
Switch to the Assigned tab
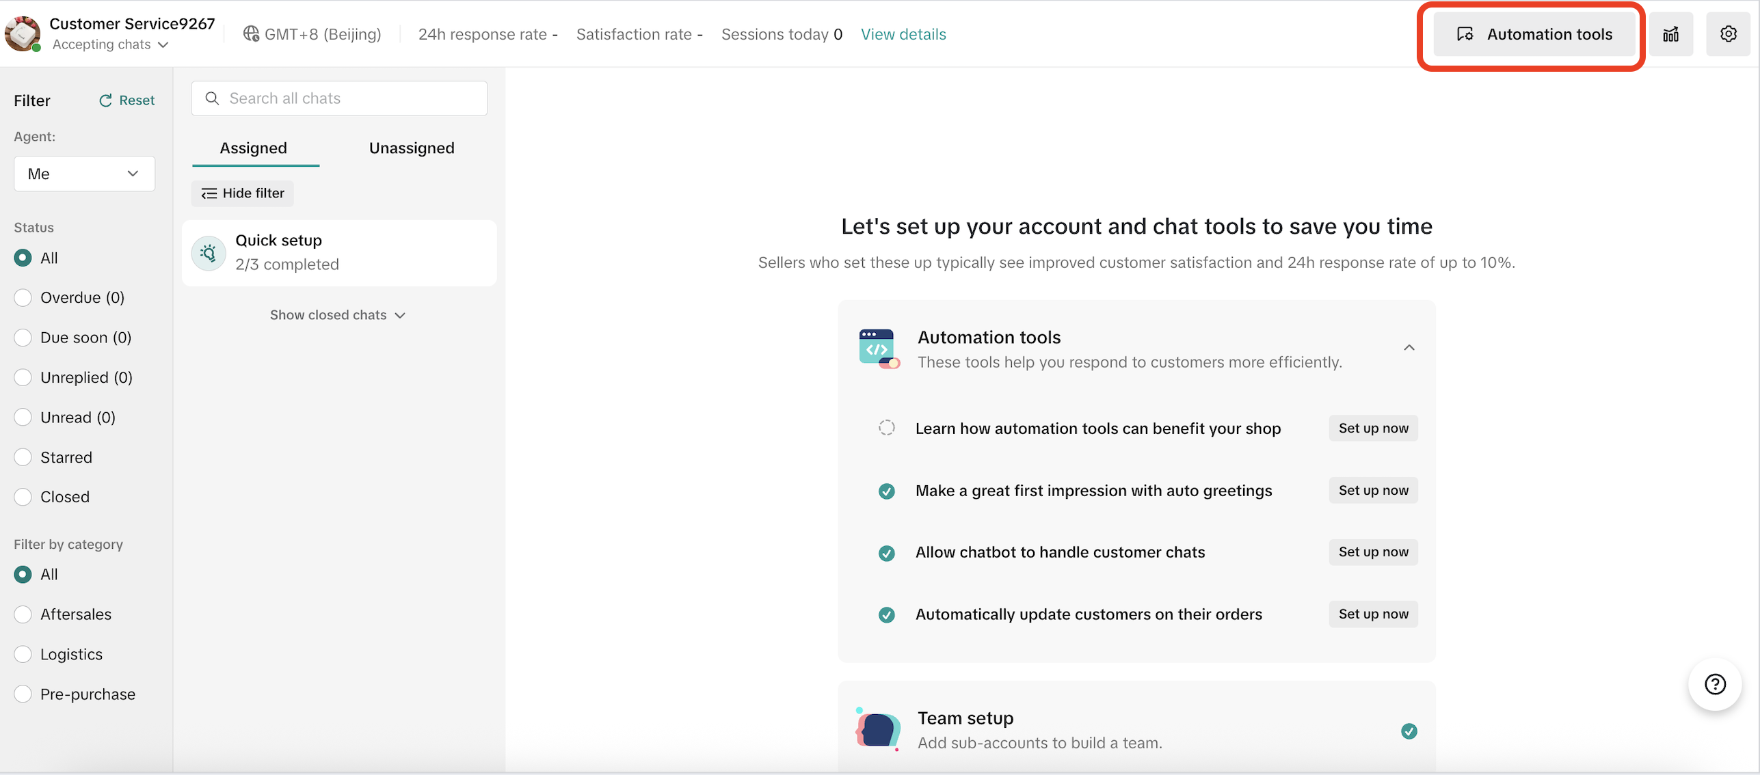coord(253,148)
